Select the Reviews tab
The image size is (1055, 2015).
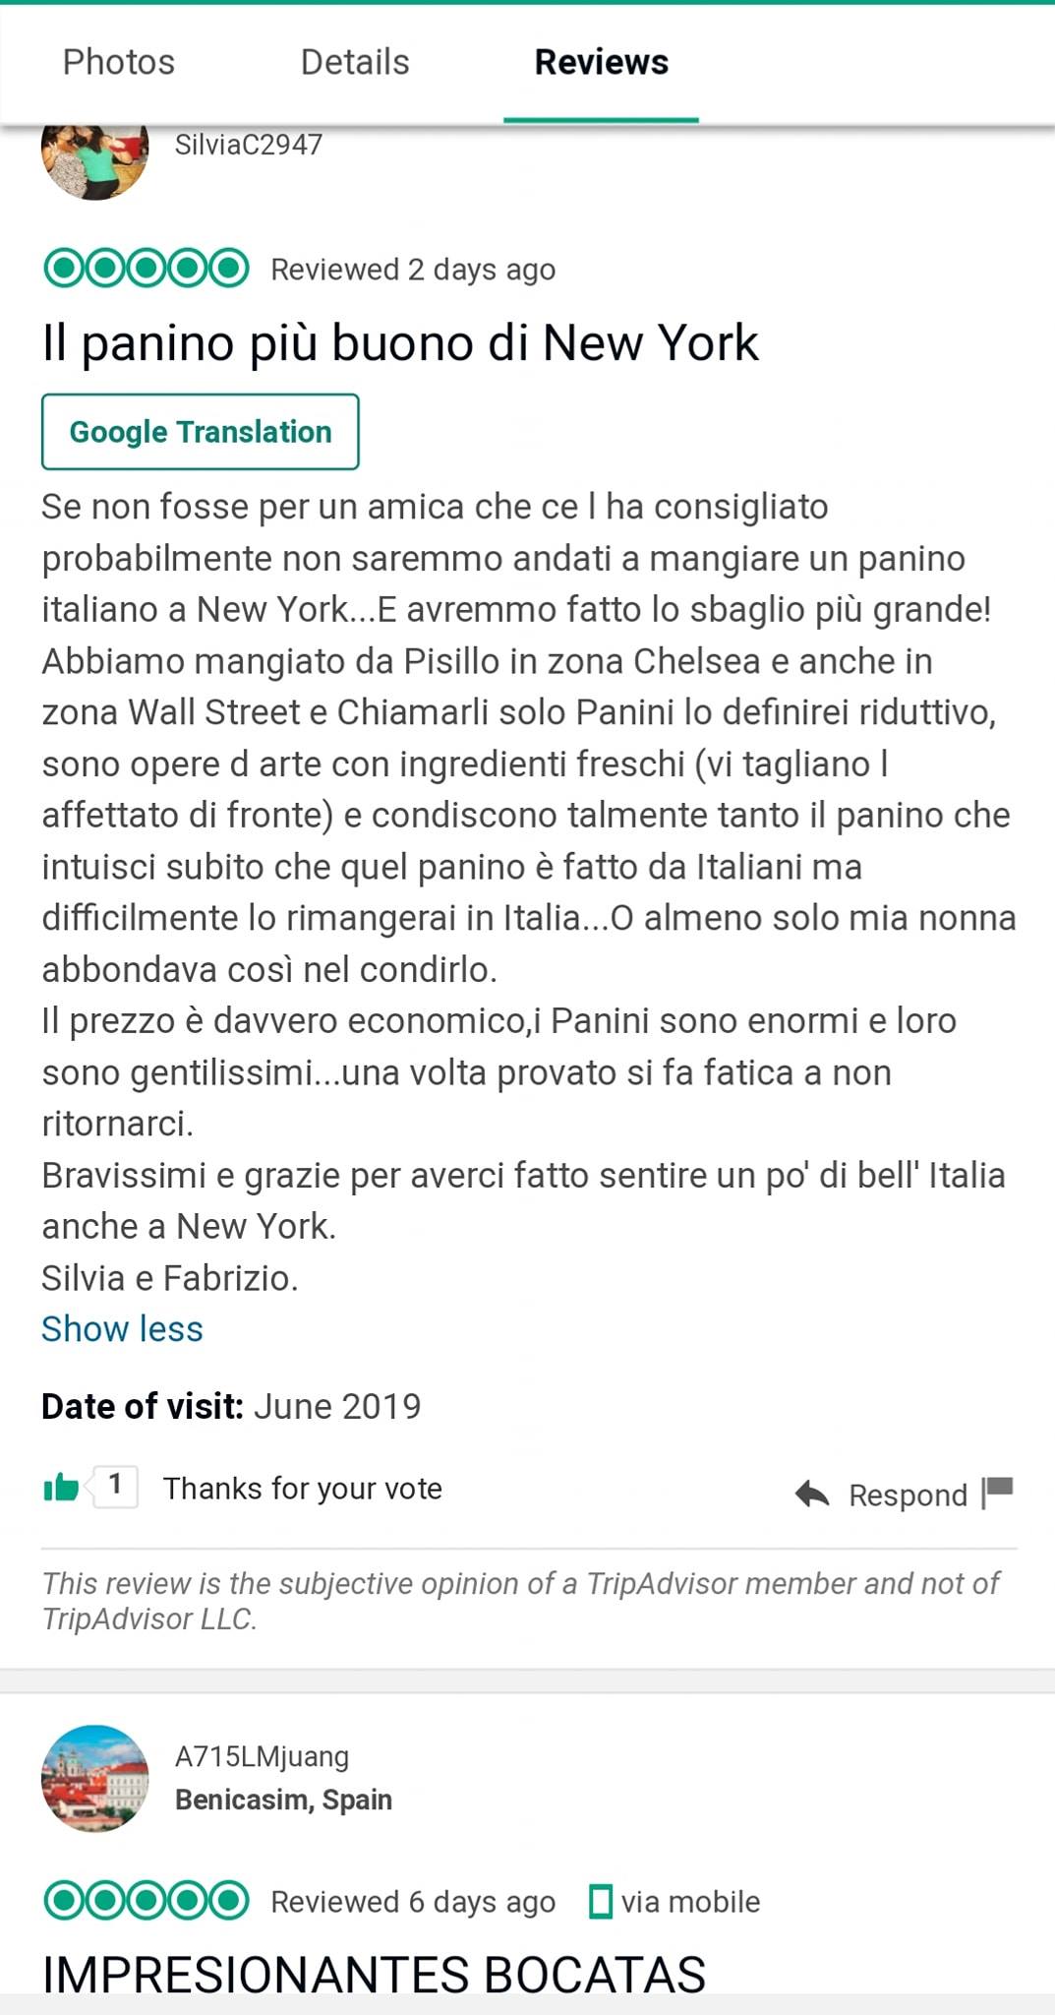[x=601, y=62]
